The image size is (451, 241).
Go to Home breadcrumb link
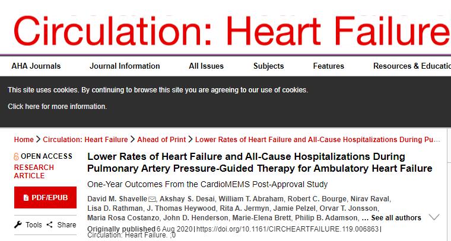click(x=24, y=140)
